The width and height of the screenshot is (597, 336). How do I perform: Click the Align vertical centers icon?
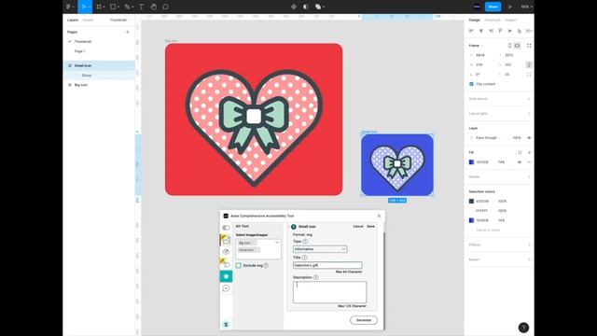(x=510, y=31)
